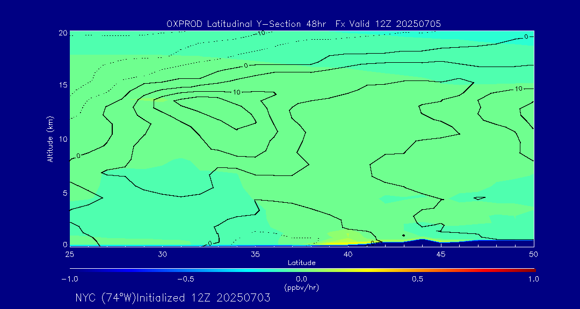The image size is (580, 309).
Task: Click the 10 contour label on the right side
Action: coord(518,89)
